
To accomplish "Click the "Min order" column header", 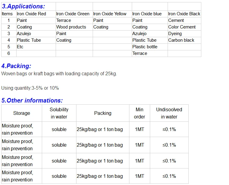I will 139,113.
